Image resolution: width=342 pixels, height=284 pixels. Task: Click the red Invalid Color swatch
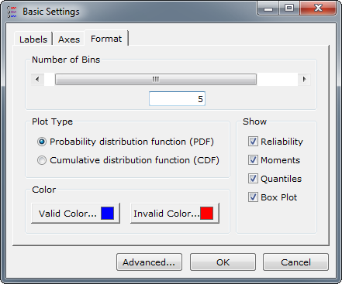(x=207, y=214)
